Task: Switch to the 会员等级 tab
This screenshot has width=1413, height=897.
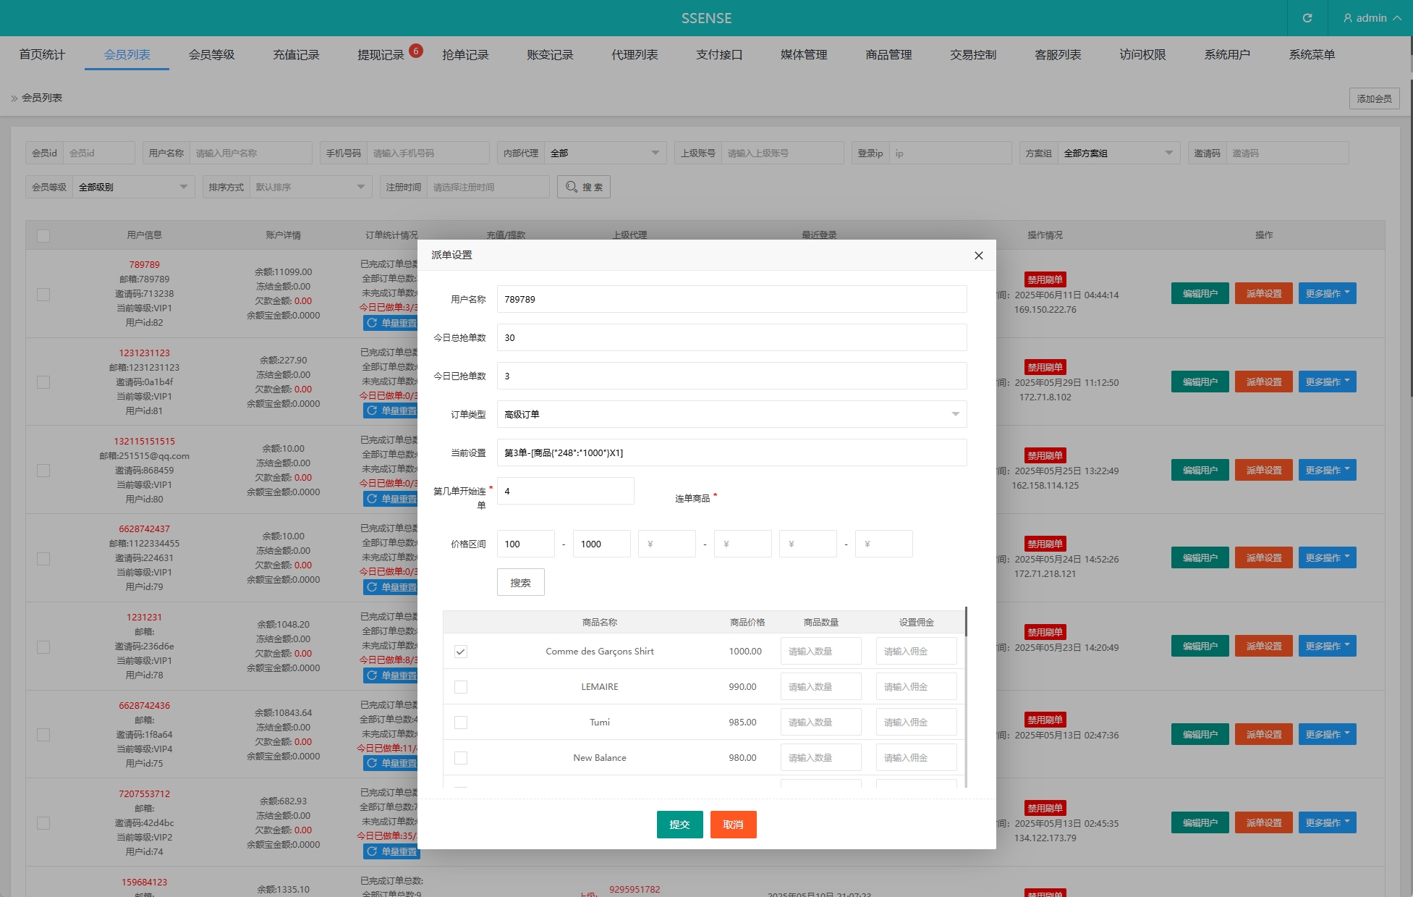Action: [211, 55]
